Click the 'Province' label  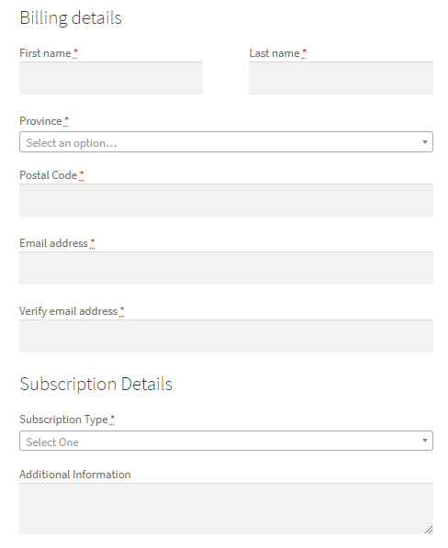pos(40,121)
